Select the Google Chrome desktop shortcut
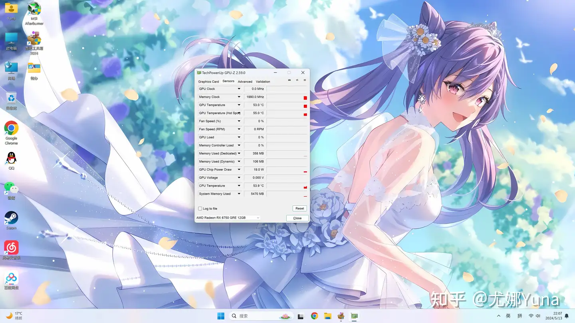This screenshot has width=575, height=323. 11,133
